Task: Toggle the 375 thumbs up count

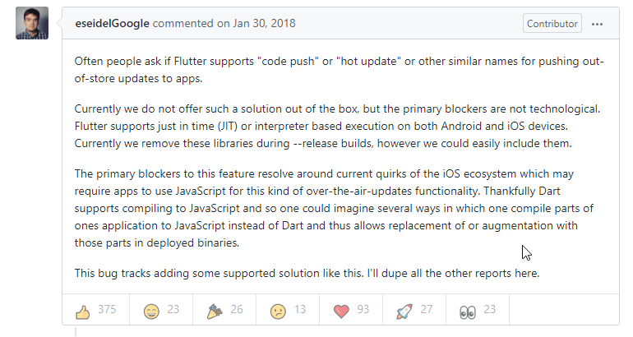Action: click(107, 311)
